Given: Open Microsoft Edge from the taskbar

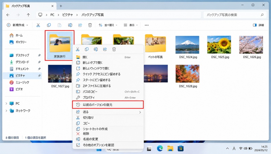Looking at the screenshot, I should coord(160,149).
